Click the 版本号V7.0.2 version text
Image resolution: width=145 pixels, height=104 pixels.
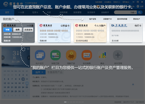coord(129,102)
